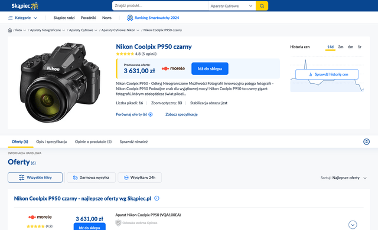Open the Sortuj Najlepsze oferty dropdown

[x=344, y=178]
